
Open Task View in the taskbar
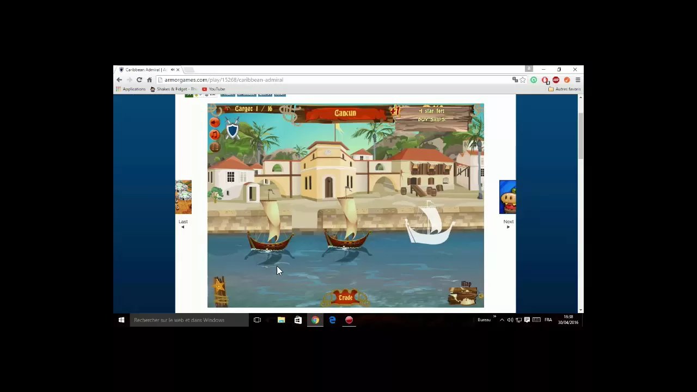pyautogui.click(x=257, y=320)
